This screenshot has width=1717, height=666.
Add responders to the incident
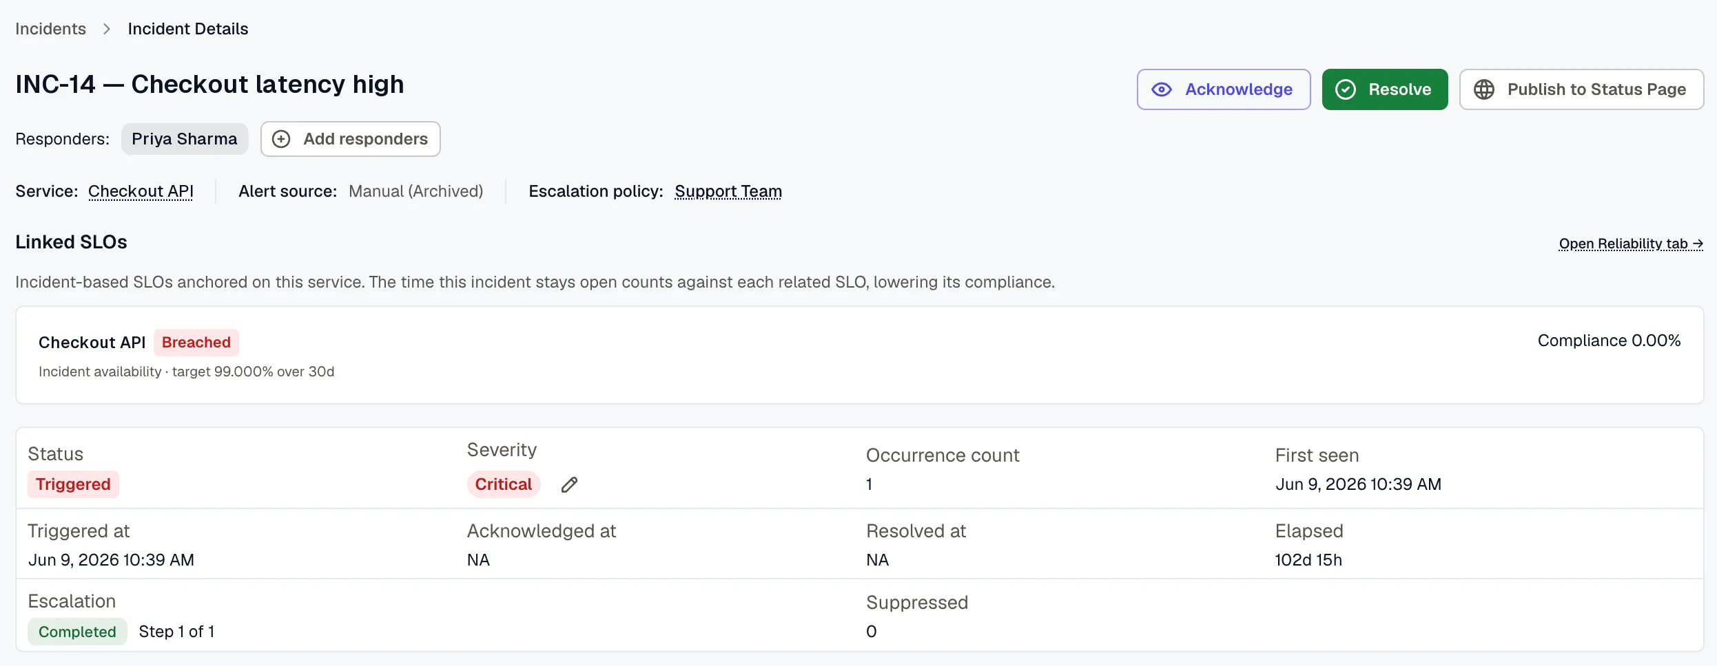coord(351,139)
